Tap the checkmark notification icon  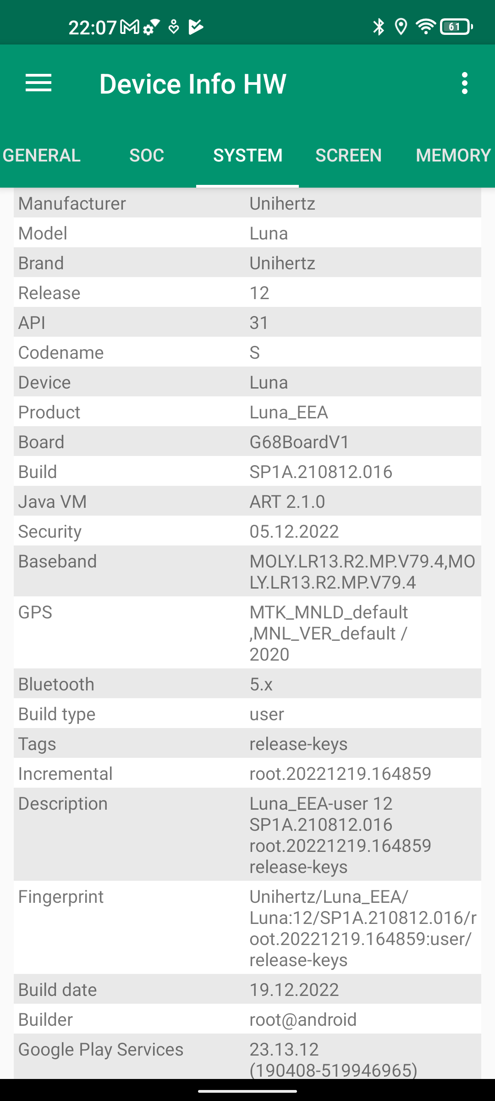(196, 27)
